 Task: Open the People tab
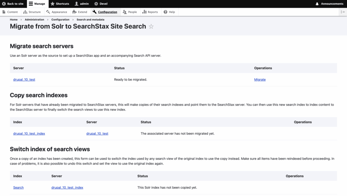coord(130,12)
